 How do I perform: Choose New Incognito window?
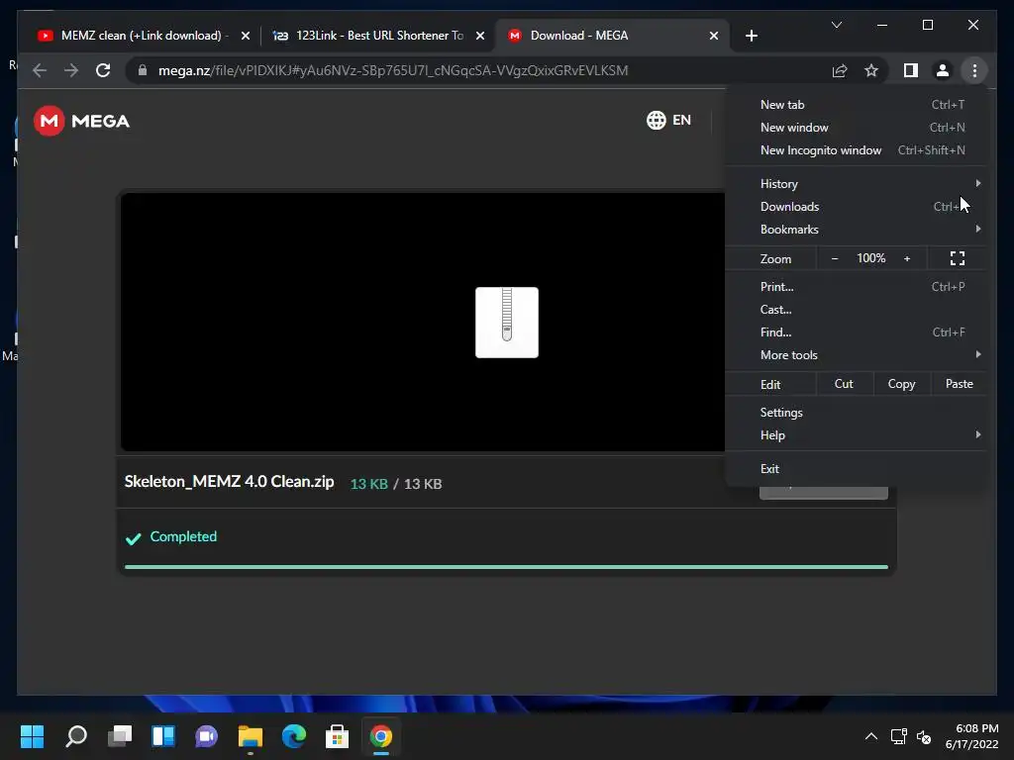click(x=857, y=150)
